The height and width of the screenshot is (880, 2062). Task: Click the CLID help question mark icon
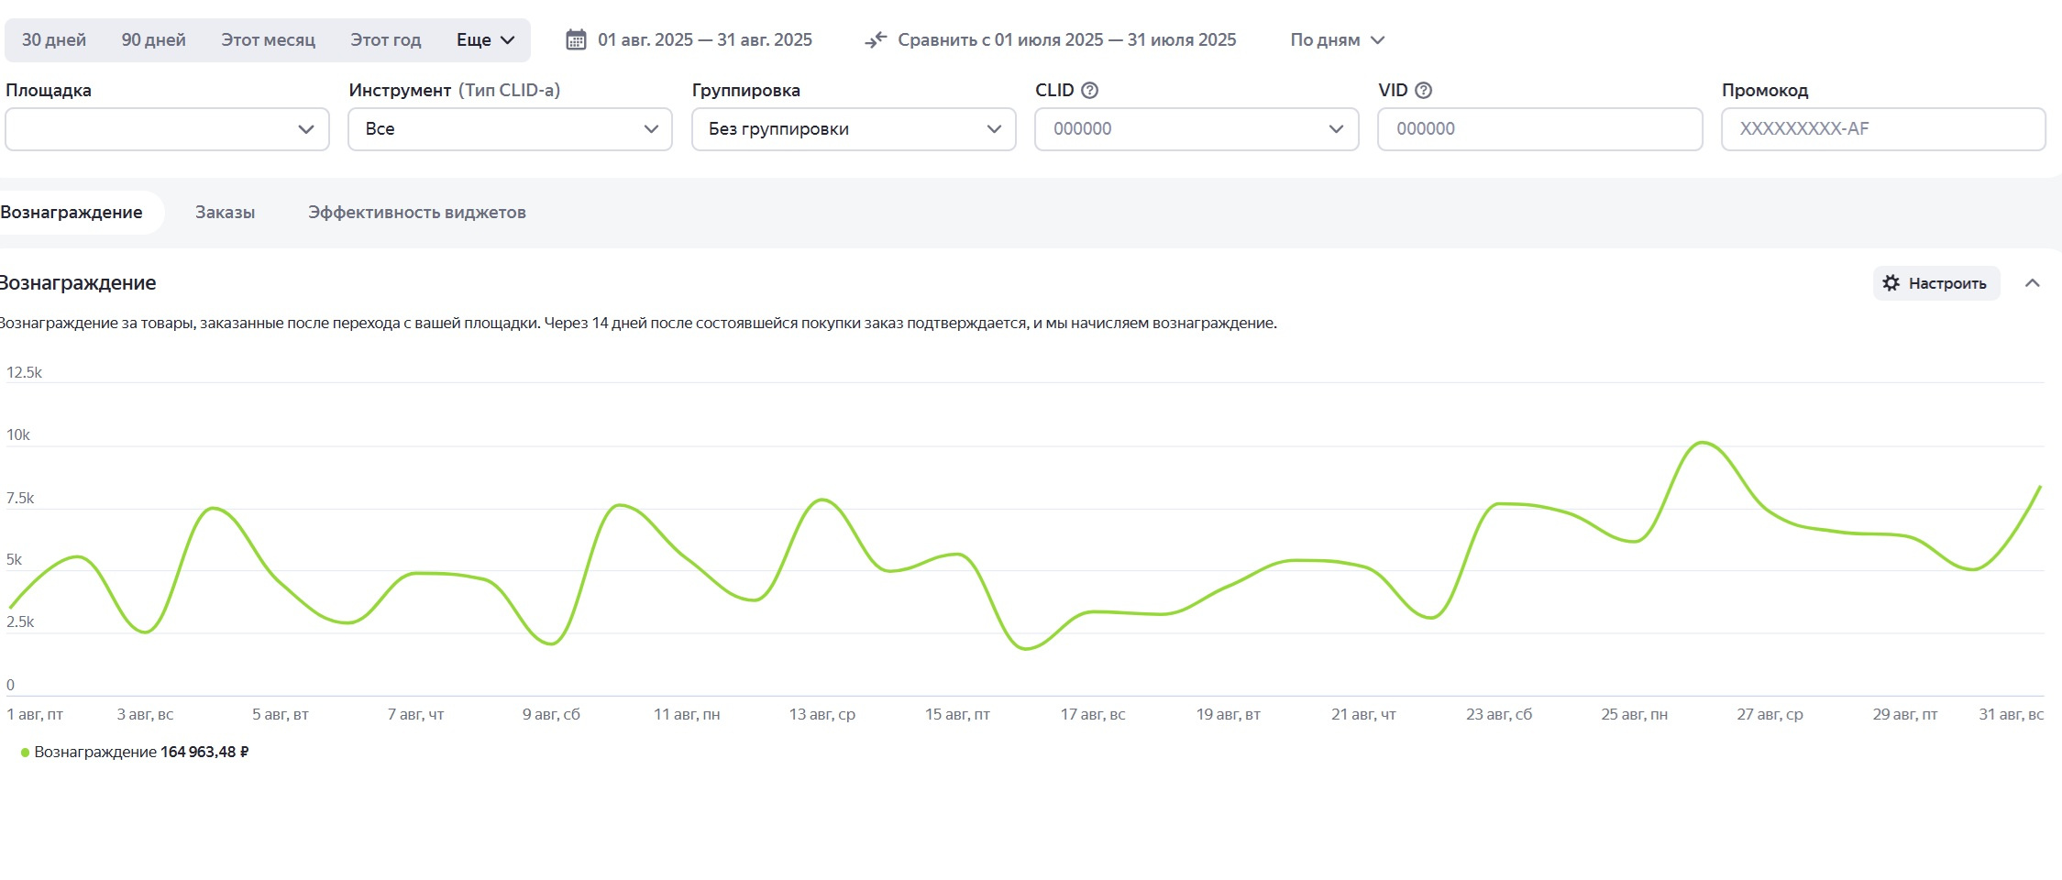tap(1089, 91)
